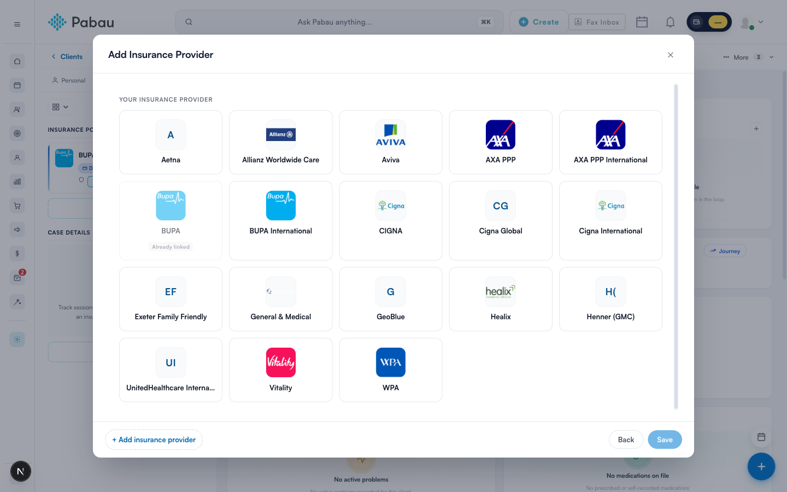Select the Healix provider card

(501, 299)
